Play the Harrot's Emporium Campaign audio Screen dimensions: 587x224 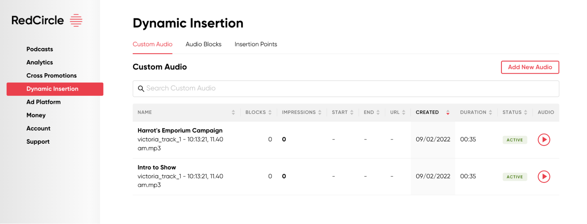pyautogui.click(x=544, y=140)
